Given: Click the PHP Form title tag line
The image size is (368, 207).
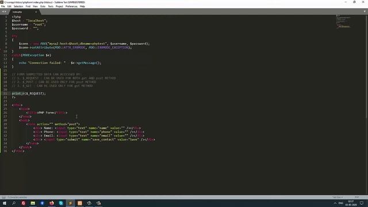Looking at the screenshot, I should [x=47, y=113].
